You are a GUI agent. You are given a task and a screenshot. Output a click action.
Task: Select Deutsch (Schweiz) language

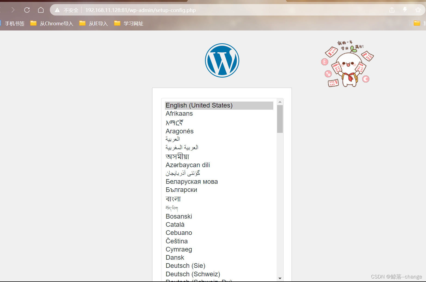(219, 274)
